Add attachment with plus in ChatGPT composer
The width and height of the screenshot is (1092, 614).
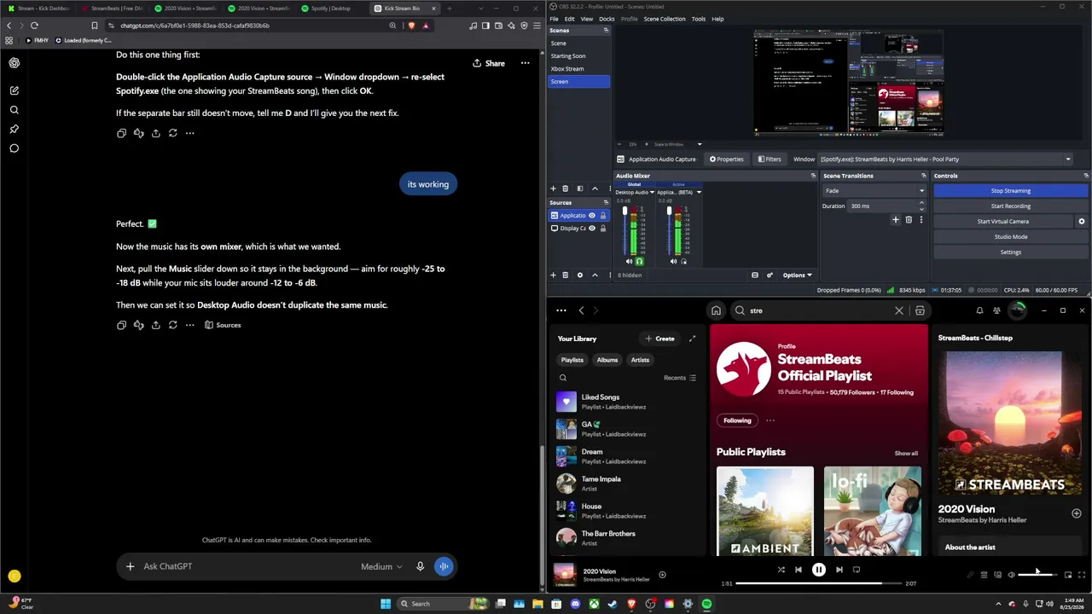click(130, 566)
